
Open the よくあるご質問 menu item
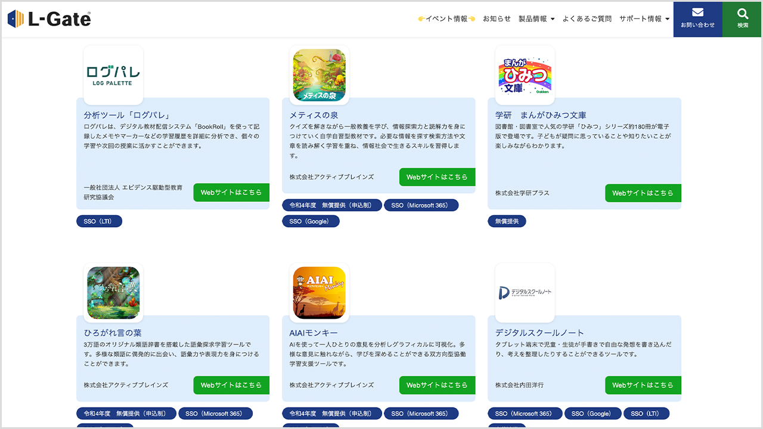[x=587, y=19]
